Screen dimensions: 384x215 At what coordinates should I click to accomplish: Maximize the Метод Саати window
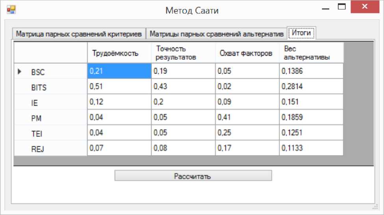coord(342,7)
